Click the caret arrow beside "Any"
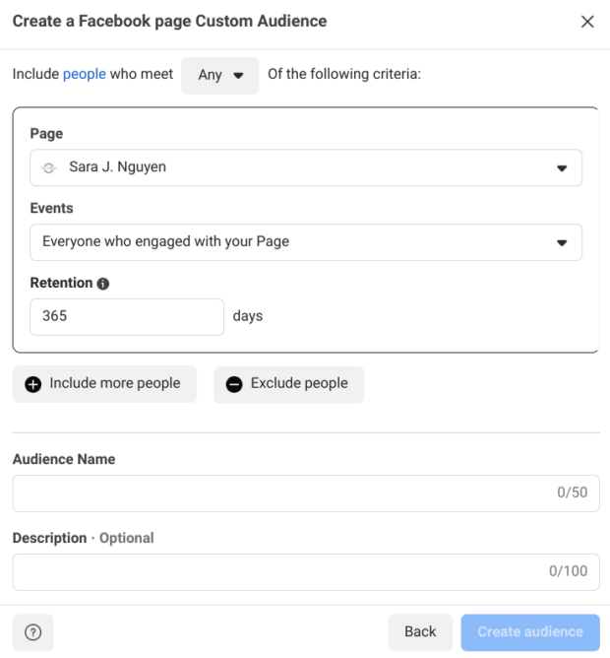 (x=238, y=76)
